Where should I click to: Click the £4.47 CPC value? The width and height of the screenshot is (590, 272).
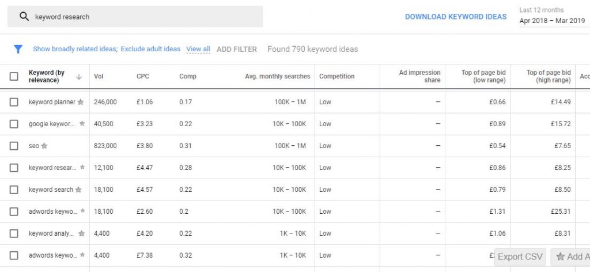145,168
